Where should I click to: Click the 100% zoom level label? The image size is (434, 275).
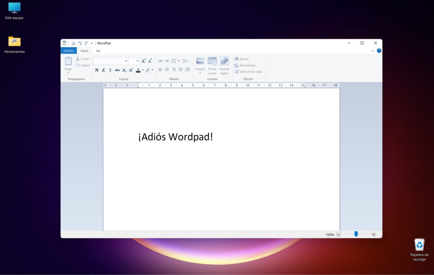click(330, 235)
